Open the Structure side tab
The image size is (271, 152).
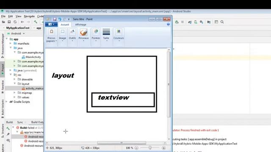click(x=3, y=130)
